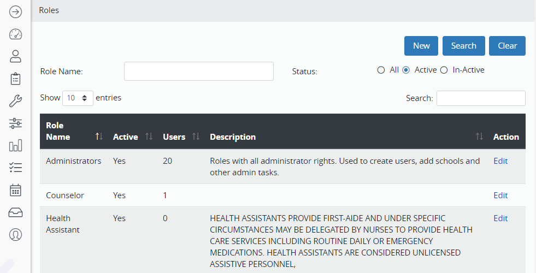Edit the Counselor role

coord(500,195)
